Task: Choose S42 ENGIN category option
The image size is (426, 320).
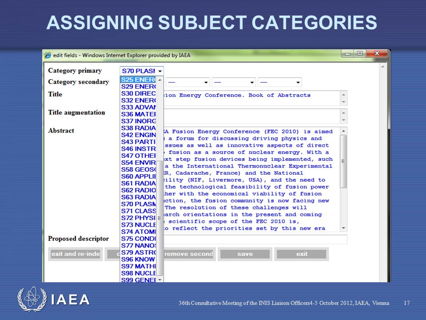Action: tap(138, 135)
